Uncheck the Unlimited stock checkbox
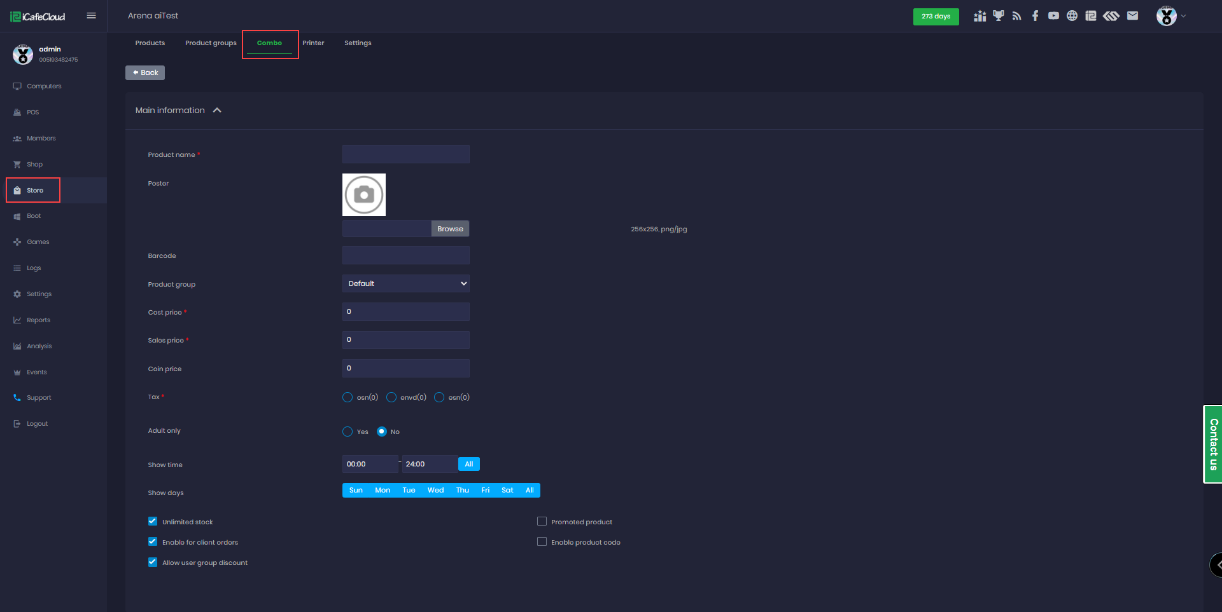The width and height of the screenshot is (1222, 612). 153,522
